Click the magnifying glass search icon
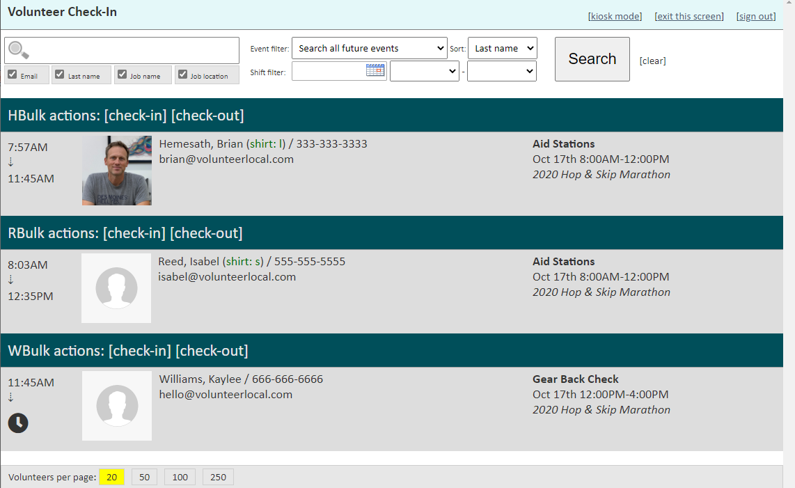Viewport: 795px width, 488px height. [19, 50]
